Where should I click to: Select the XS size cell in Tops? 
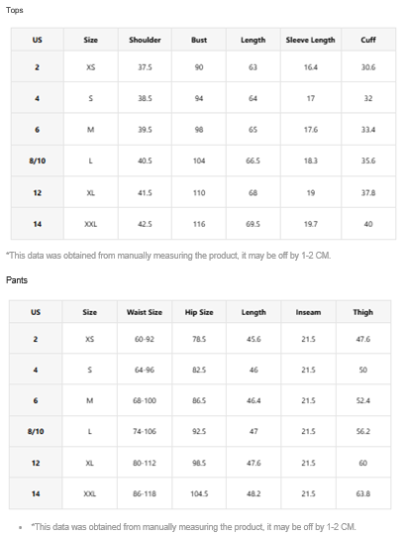click(x=90, y=67)
